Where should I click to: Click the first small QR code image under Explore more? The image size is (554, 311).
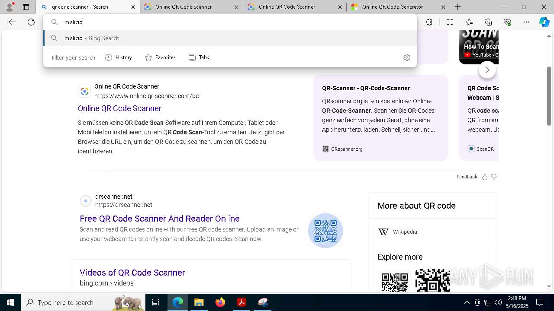pos(394,281)
